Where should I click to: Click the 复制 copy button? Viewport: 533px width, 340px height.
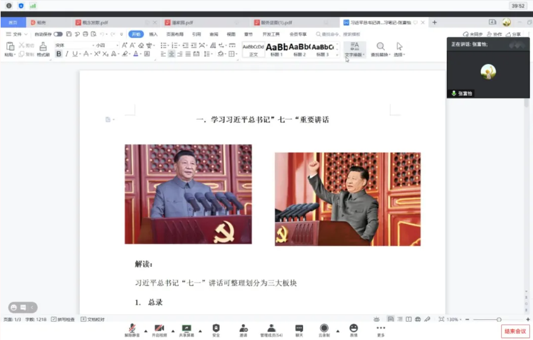(x=26, y=54)
